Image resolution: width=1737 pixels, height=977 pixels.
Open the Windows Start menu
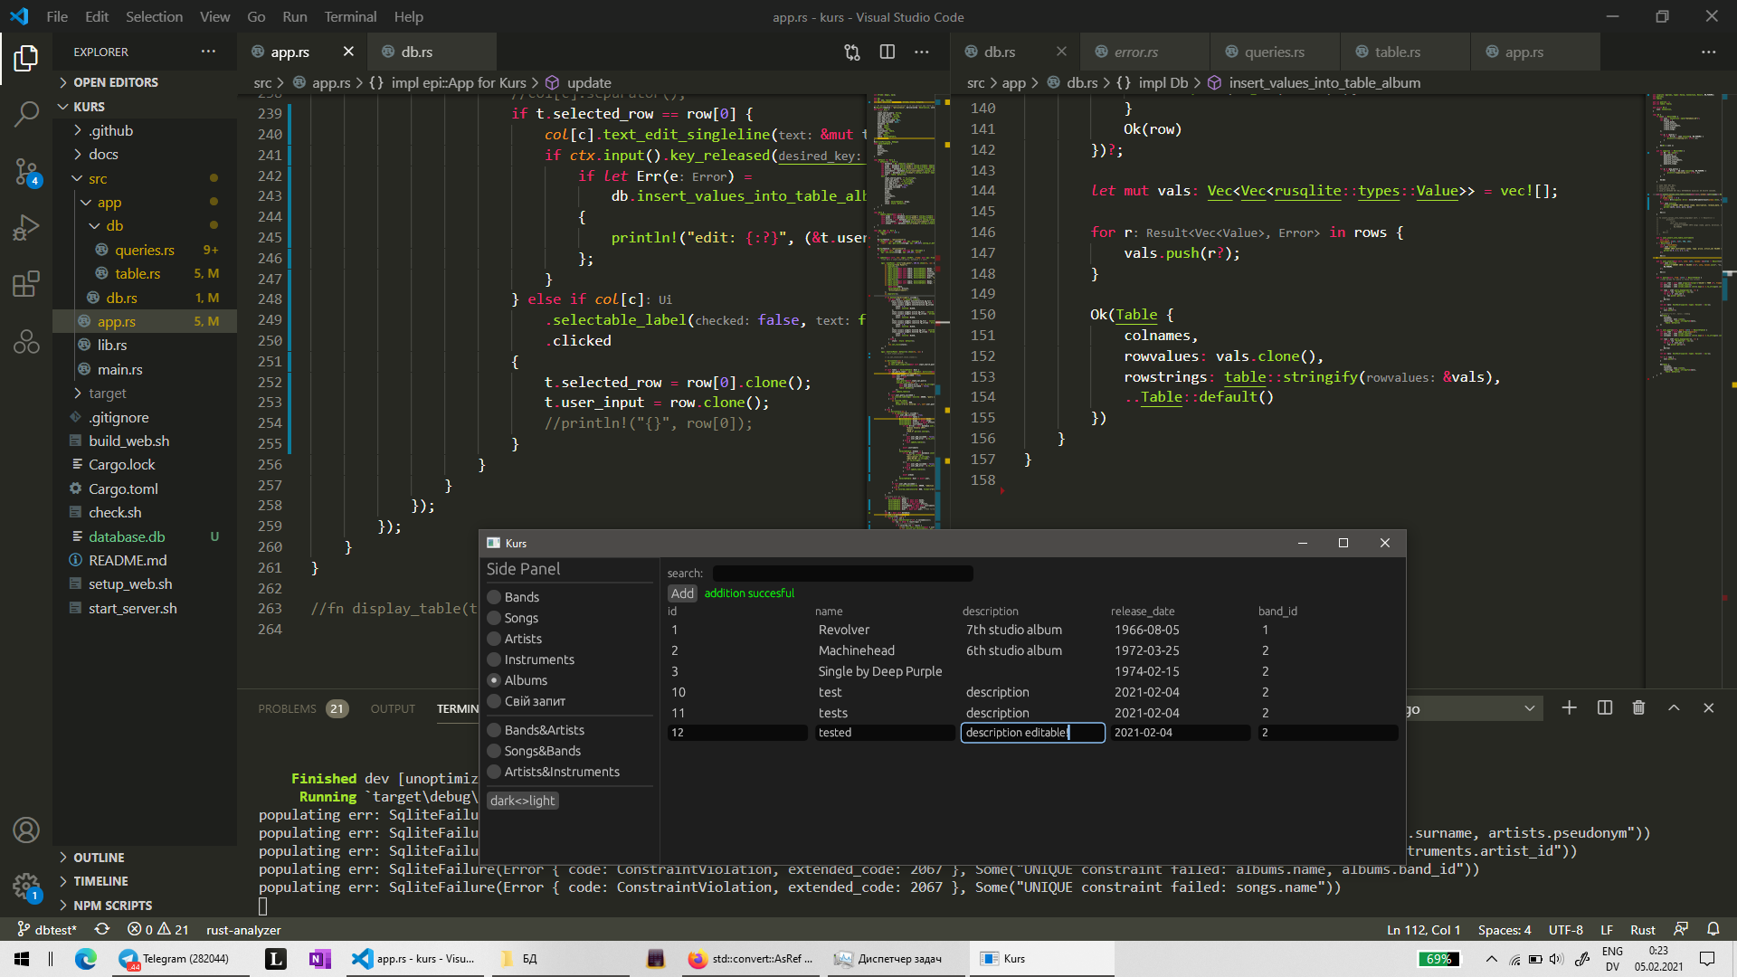[22, 959]
